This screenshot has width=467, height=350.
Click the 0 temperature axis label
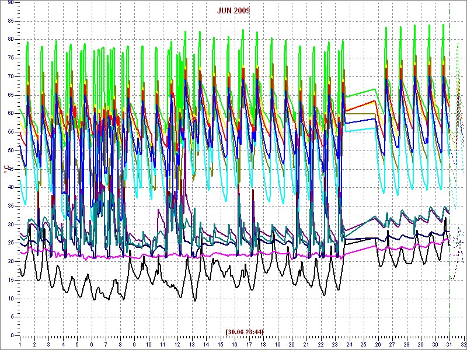[x=12, y=335]
